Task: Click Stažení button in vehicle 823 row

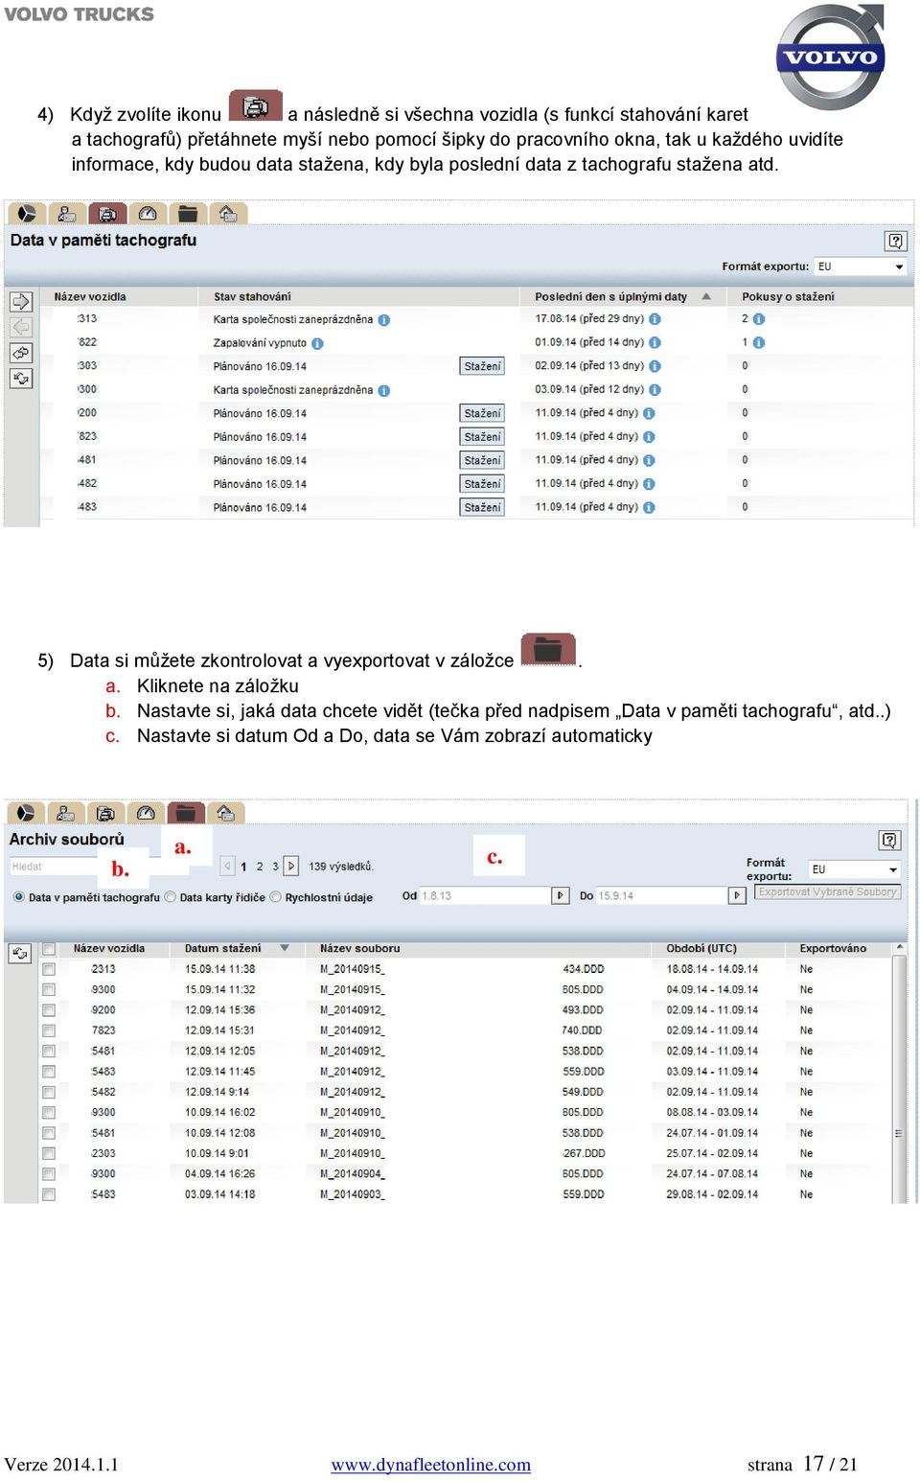Action: [x=482, y=437]
